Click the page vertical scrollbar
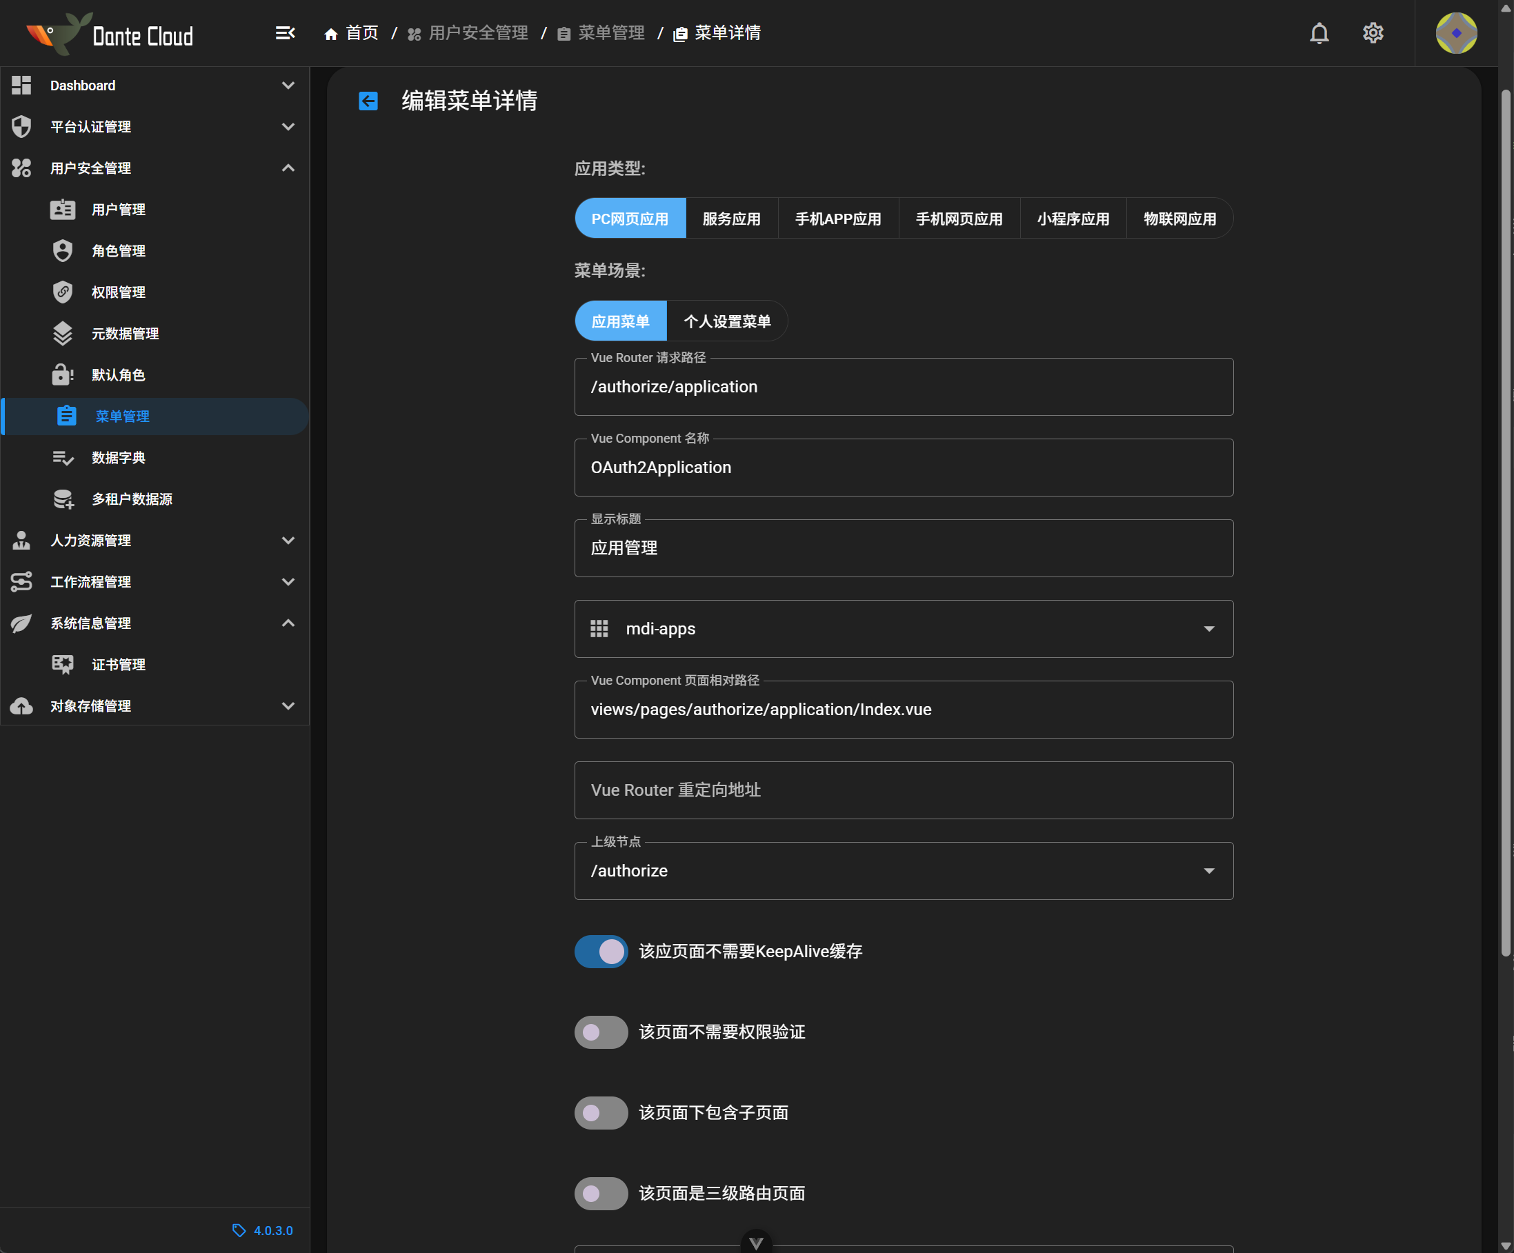 1505,523
